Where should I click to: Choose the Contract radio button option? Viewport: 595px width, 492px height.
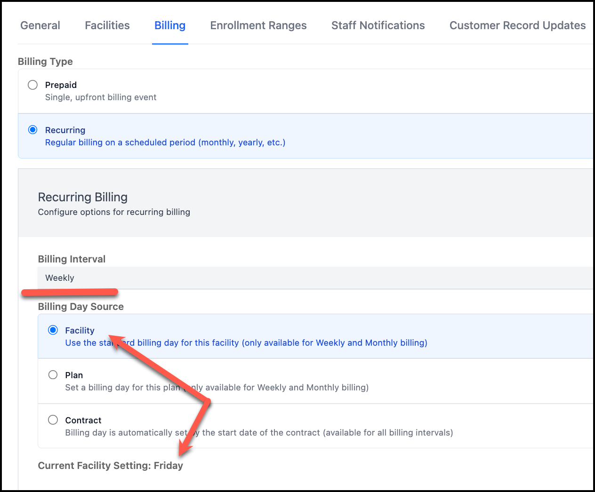click(53, 420)
